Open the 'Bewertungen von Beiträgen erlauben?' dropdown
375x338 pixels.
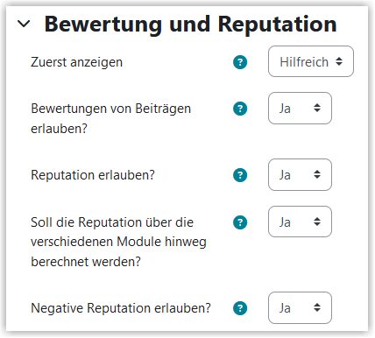coord(300,109)
